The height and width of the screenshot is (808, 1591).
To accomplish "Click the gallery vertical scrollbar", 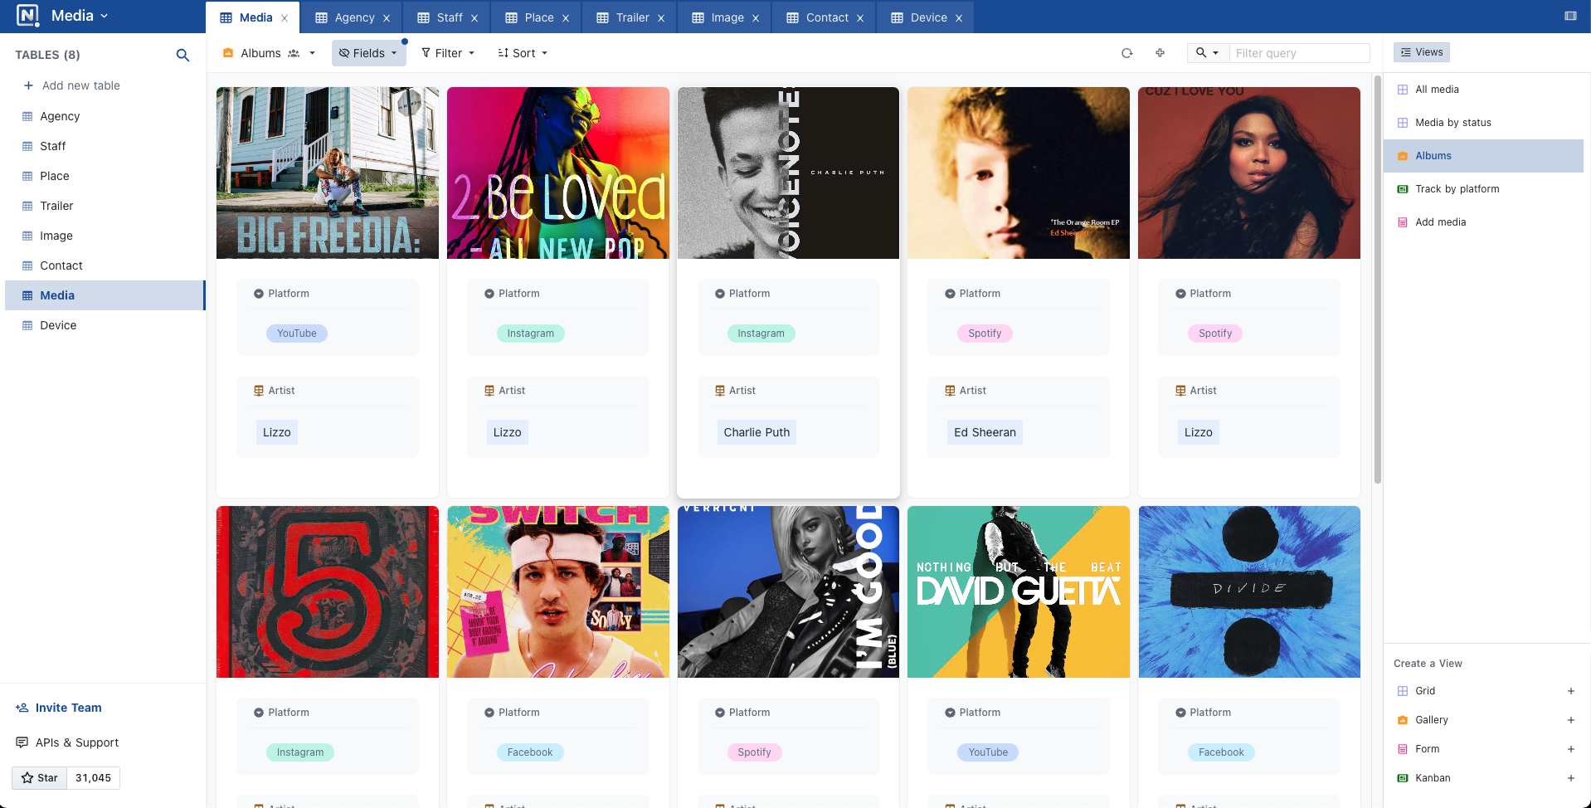I will [1378, 278].
